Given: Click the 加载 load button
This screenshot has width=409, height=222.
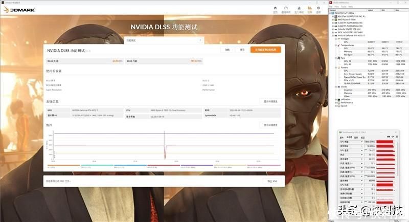Looking at the screenshot, I should pyautogui.click(x=228, y=50).
